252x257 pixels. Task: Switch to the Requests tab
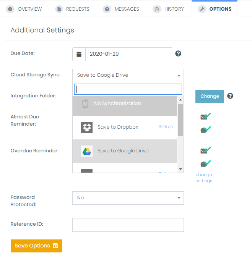[x=72, y=9]
